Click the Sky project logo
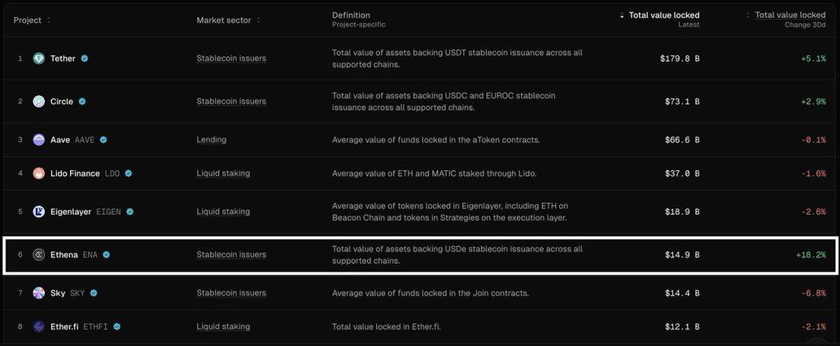Image resolution: width=840 pixels, height=346 pixels. [39, 293]
